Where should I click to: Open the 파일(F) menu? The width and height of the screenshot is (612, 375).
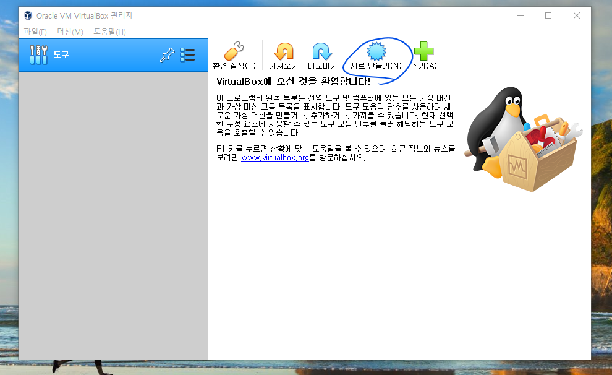click(35, 32)
